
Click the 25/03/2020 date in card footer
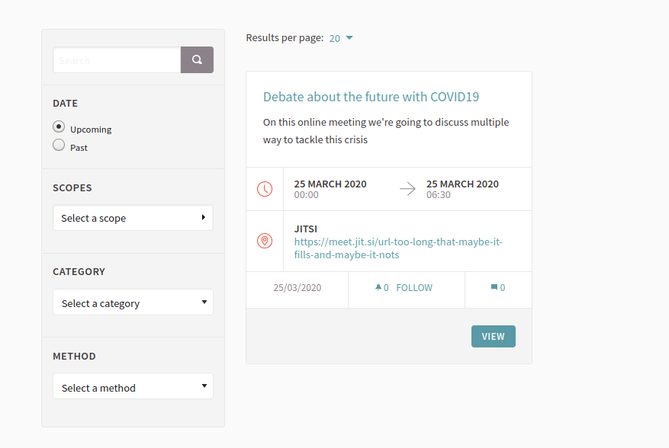click(x=298, y=288)
